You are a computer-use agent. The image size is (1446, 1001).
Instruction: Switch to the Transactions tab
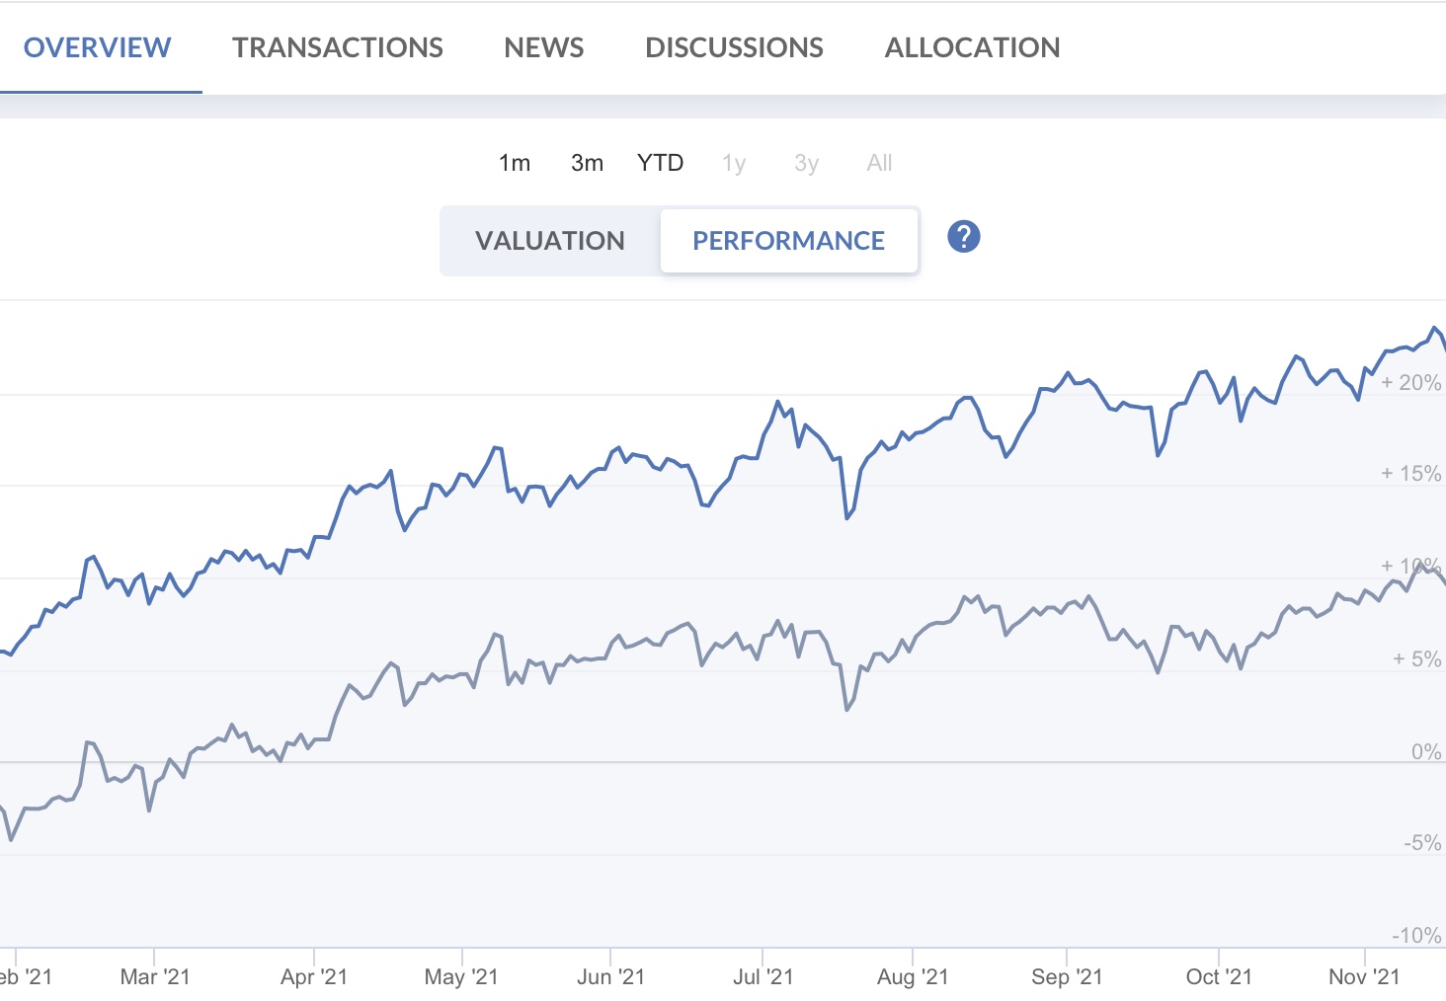point(338,47)
